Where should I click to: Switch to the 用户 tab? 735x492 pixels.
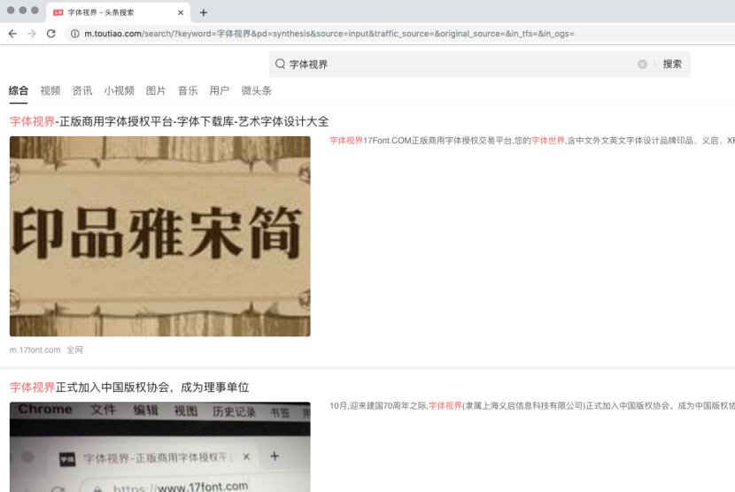pyautogui.click(x=220, y=91)
